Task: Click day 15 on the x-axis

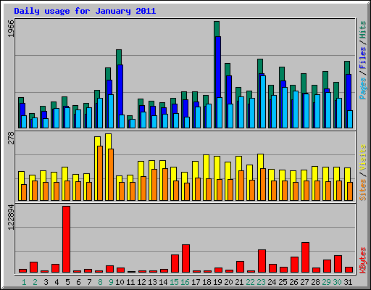Action: [x=174, y=282]
